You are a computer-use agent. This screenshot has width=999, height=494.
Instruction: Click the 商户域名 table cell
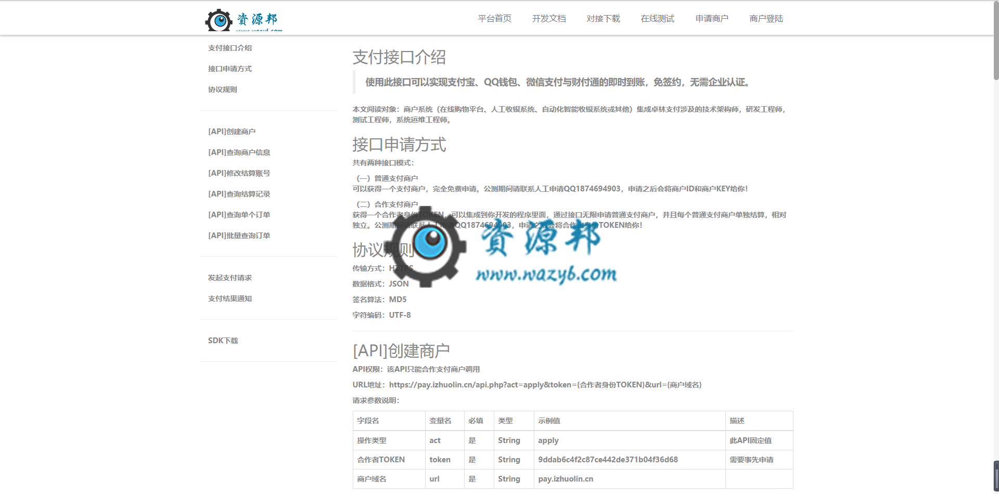coord(389,479)
